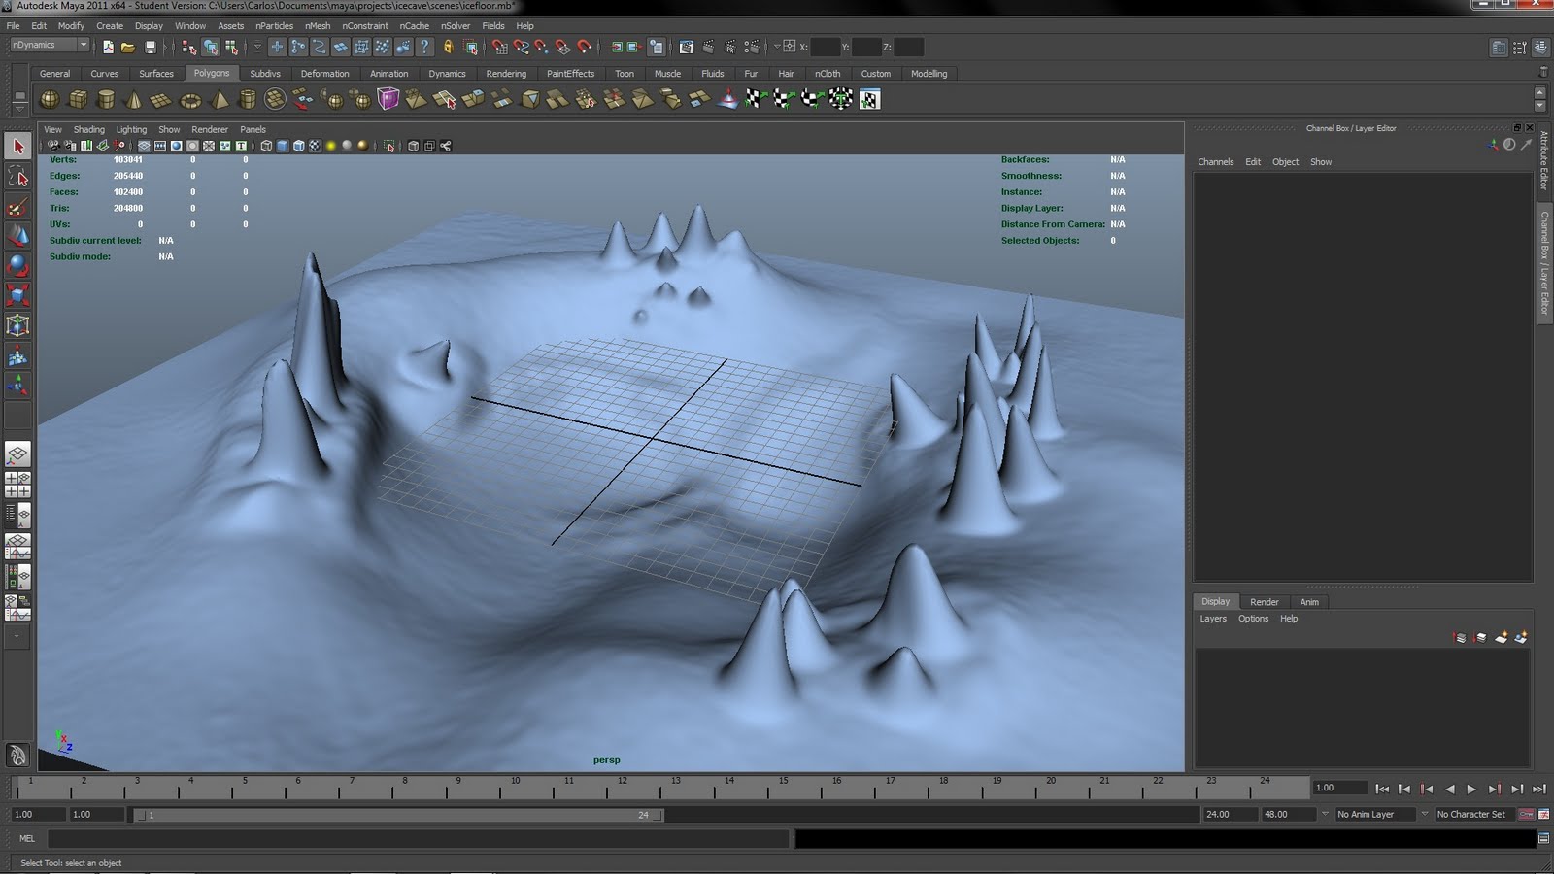
Task: Select the polygon sphere shelf icon
Action: coord(50,99)
